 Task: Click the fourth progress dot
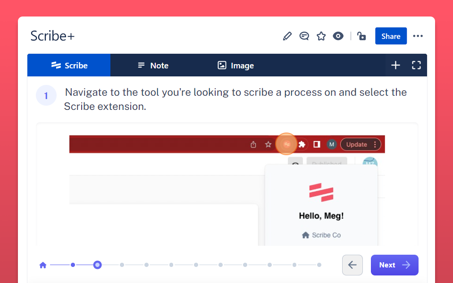coord(146,265)
